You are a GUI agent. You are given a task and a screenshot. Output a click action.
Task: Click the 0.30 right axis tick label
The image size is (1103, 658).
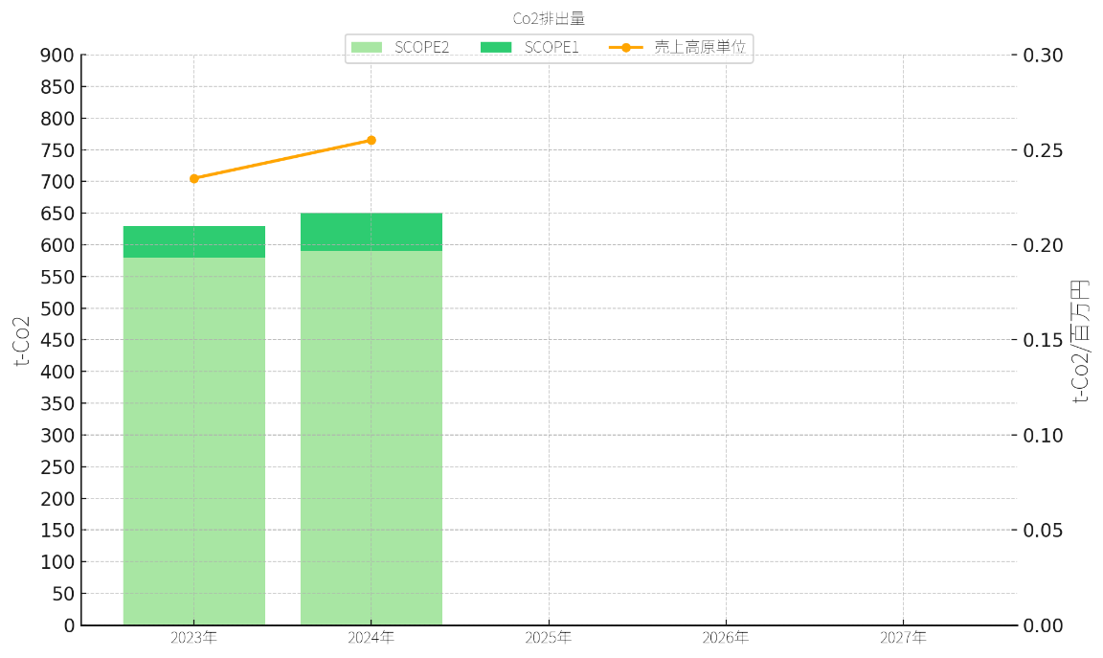click(x=1043, y=56)
